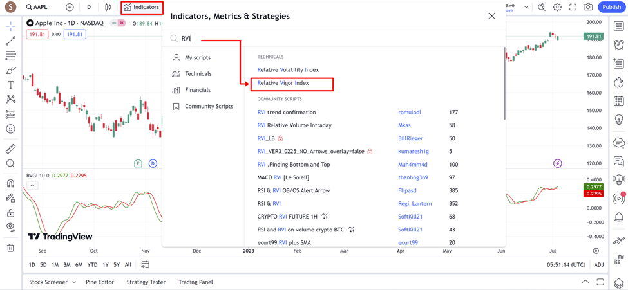Select Financials category
628x290 pixels.
[x=198, y=90]
